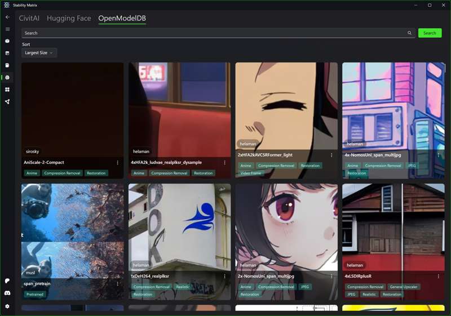Focus the Search text field
The height and width of the screenshot is (316, 451).
click(214, 33)
